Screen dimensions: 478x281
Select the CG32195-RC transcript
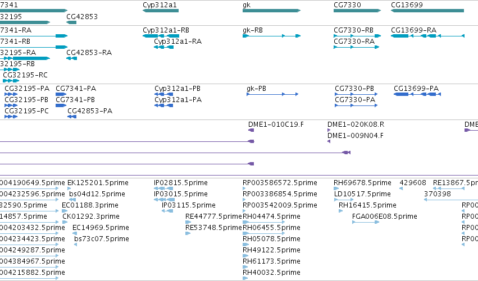tap(11, 81)
